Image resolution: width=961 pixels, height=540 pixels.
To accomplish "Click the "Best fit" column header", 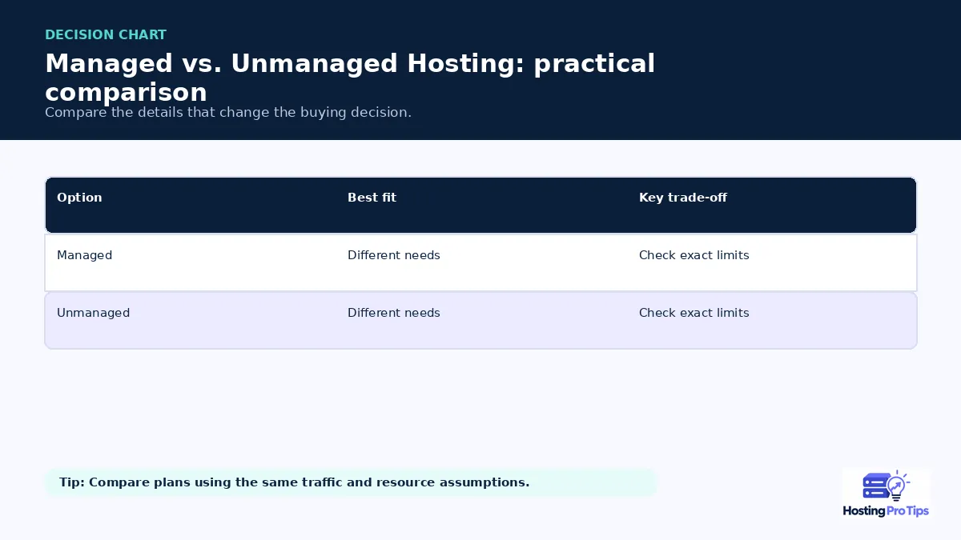I will click(372, 198).
